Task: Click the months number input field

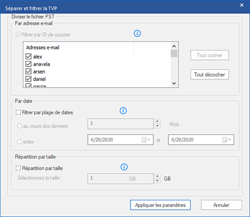Action: tap(121, 124)
